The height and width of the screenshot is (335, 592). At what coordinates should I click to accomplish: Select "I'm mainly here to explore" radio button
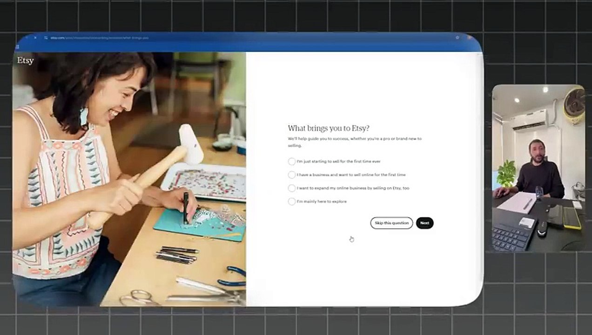tap(291, 201)
